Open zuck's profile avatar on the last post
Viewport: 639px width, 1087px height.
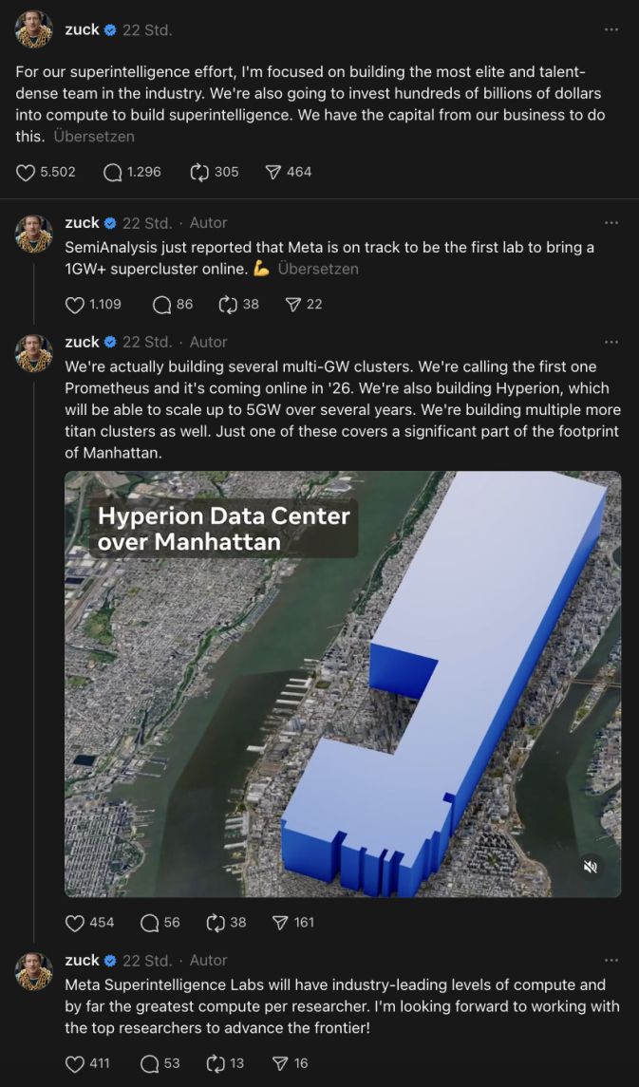click(x=34, y=972)
